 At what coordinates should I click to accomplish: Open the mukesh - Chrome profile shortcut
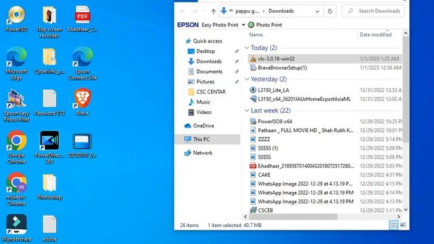(x=16, y=189)
